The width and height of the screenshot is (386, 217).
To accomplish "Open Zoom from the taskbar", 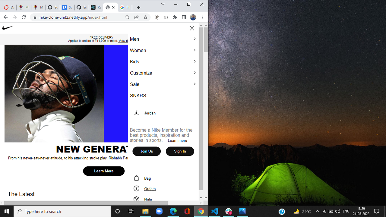I will 159,211.
